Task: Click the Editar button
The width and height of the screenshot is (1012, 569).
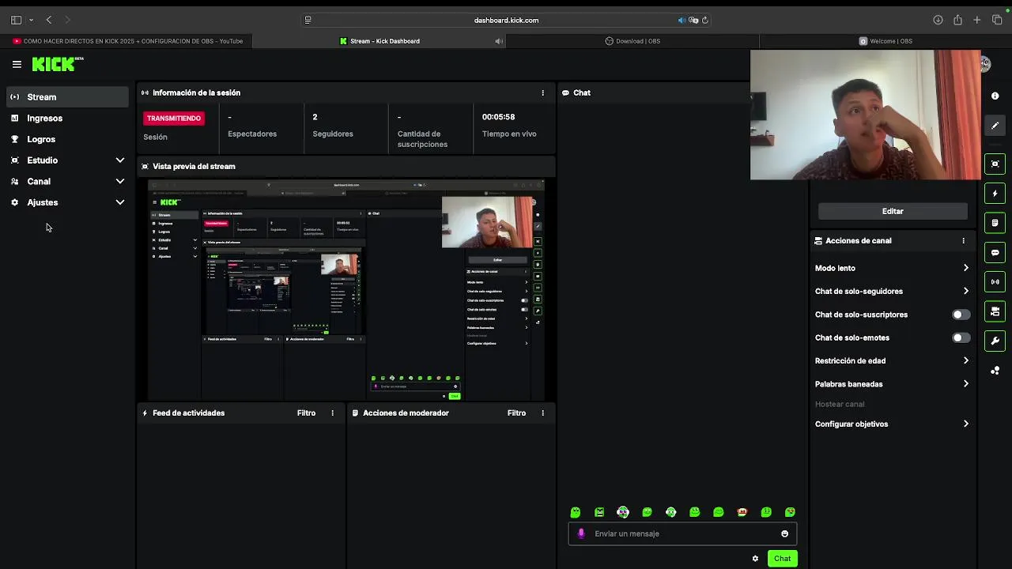Action: click(893, 211)
